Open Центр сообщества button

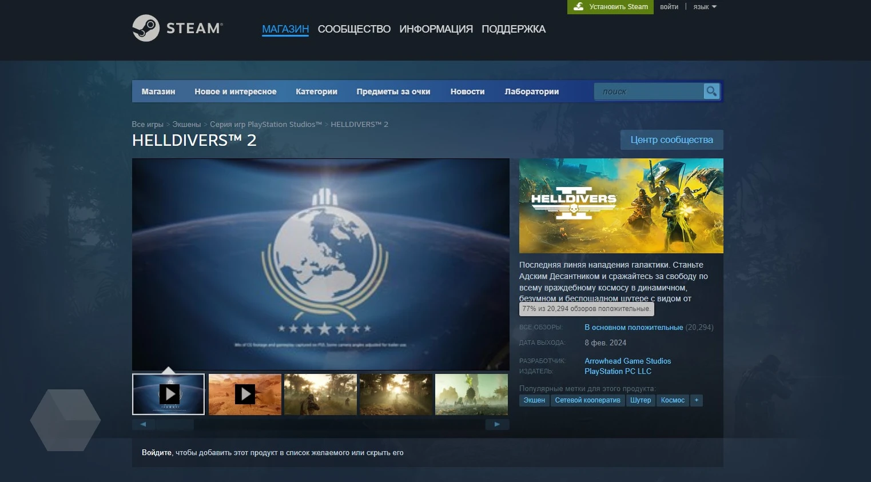pyautogui.click(x=672, y=140)
